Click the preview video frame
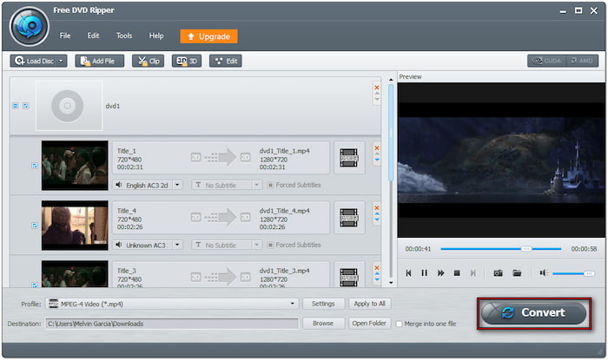Viewport: 608px width, 360px height. 501,160
